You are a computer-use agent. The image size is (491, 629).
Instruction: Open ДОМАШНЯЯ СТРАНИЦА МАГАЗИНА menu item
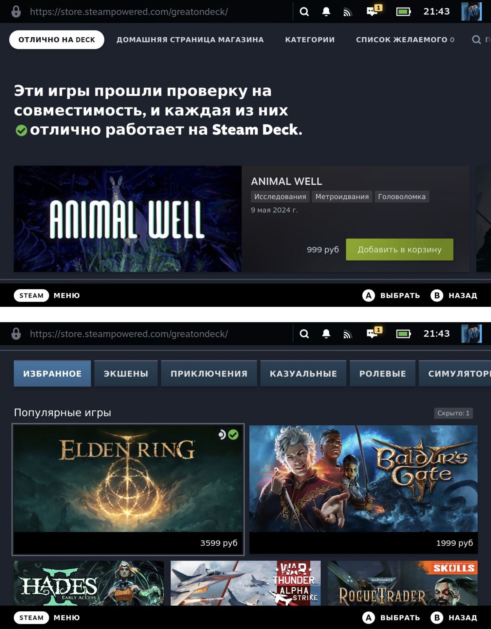(x=190, y=40)
